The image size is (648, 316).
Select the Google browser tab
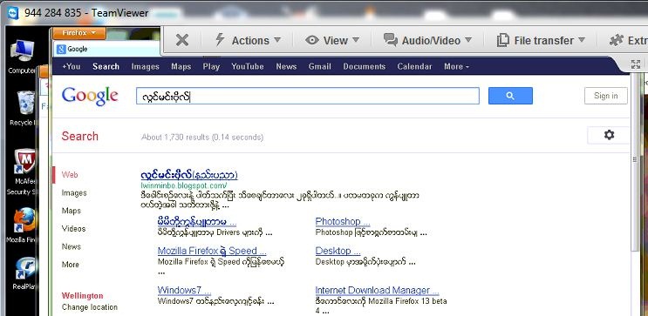(x=106, y=49)
